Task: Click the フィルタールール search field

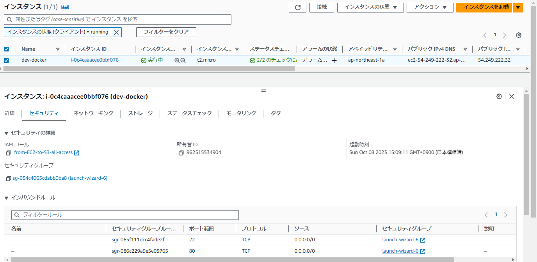Action: click(x=125, y=215)
